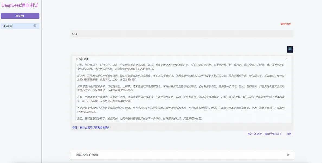Click the gear icon beside DS问答
The width and height of the screenshot is (322, 163).
pyautogui.click(x=35, y=26)
